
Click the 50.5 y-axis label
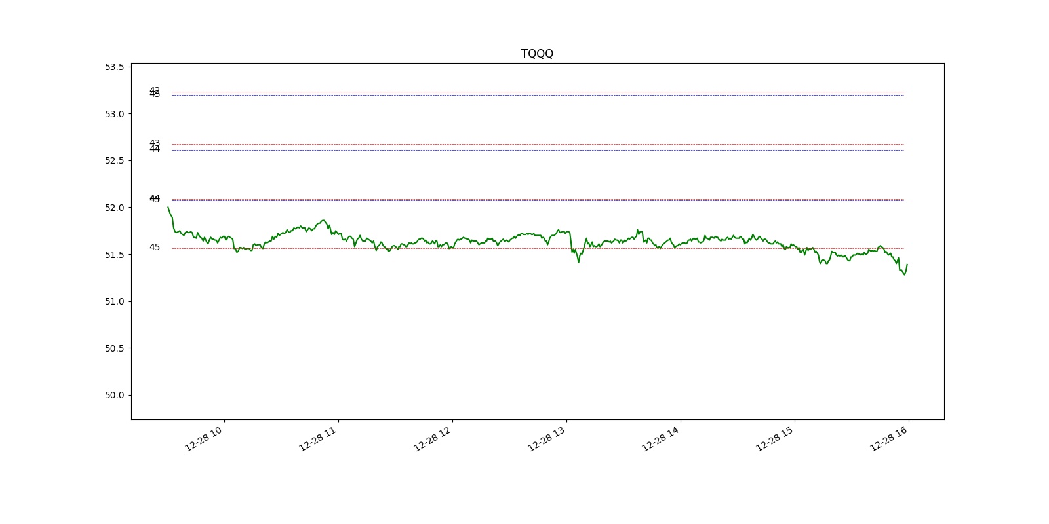click(x=114, y=348)
